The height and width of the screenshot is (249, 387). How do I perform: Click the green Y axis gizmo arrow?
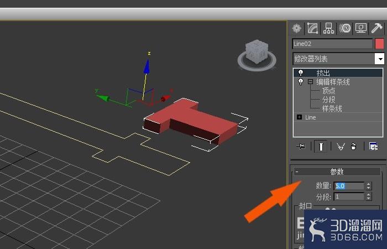[x=103, y=97]
